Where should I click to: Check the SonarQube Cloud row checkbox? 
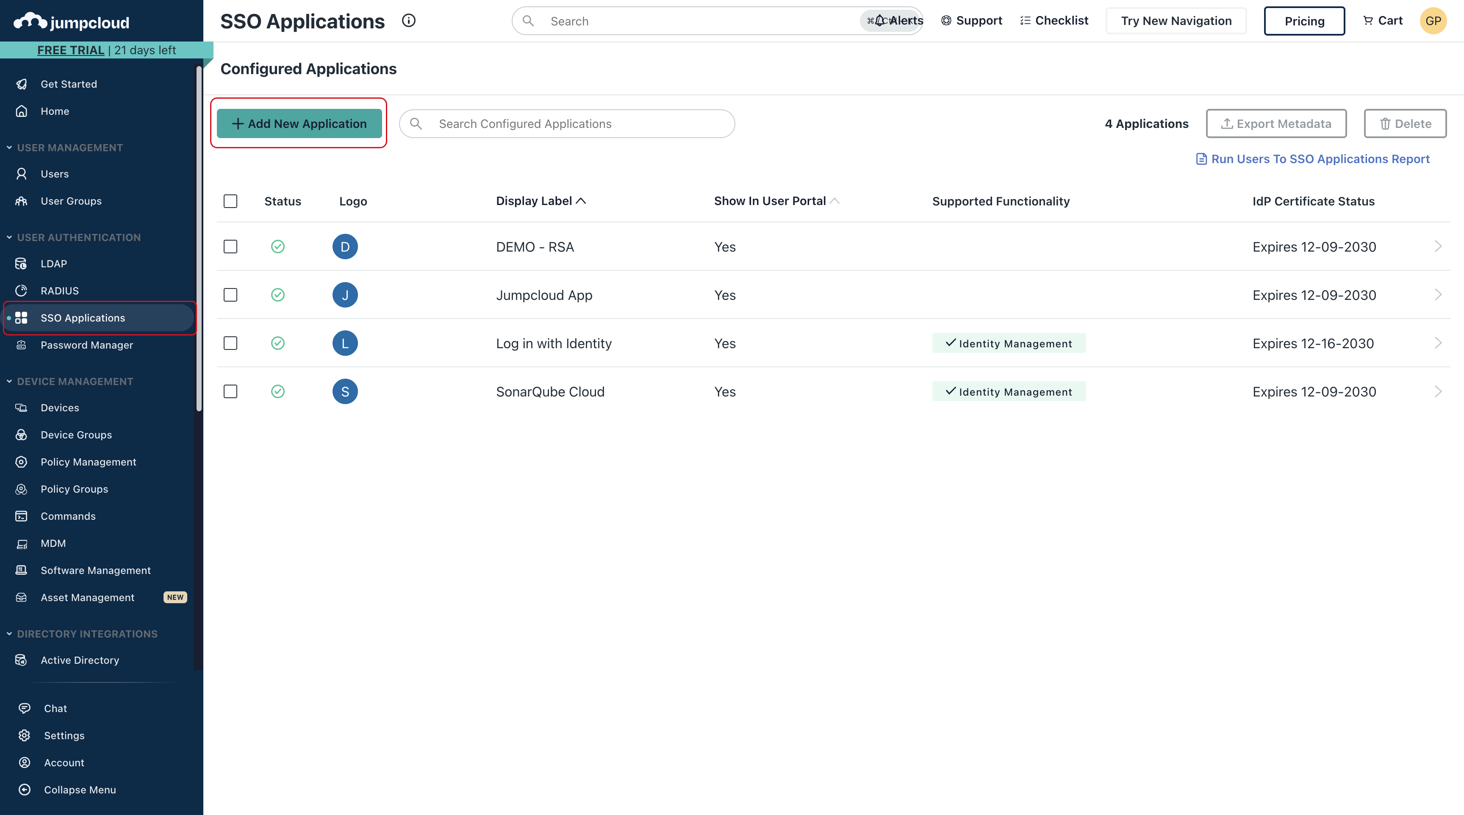pyautogui.click(x=230, y=391)
